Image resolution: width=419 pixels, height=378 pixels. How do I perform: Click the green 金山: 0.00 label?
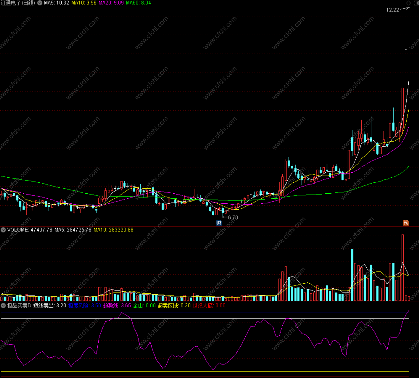click(x=144, y=306)
